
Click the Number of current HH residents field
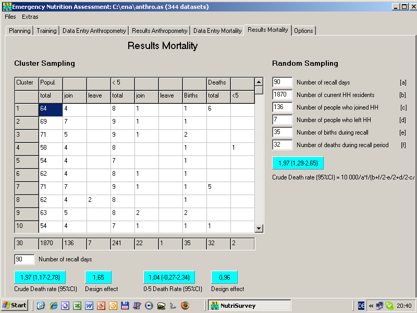pos(283,95)
